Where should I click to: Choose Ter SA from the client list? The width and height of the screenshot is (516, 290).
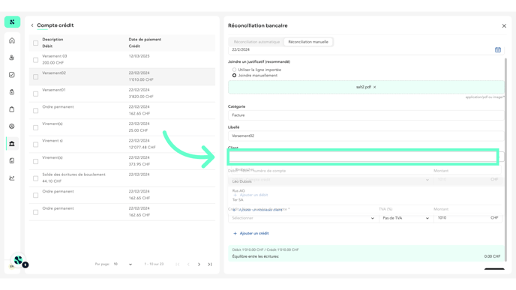click(238, 199)
